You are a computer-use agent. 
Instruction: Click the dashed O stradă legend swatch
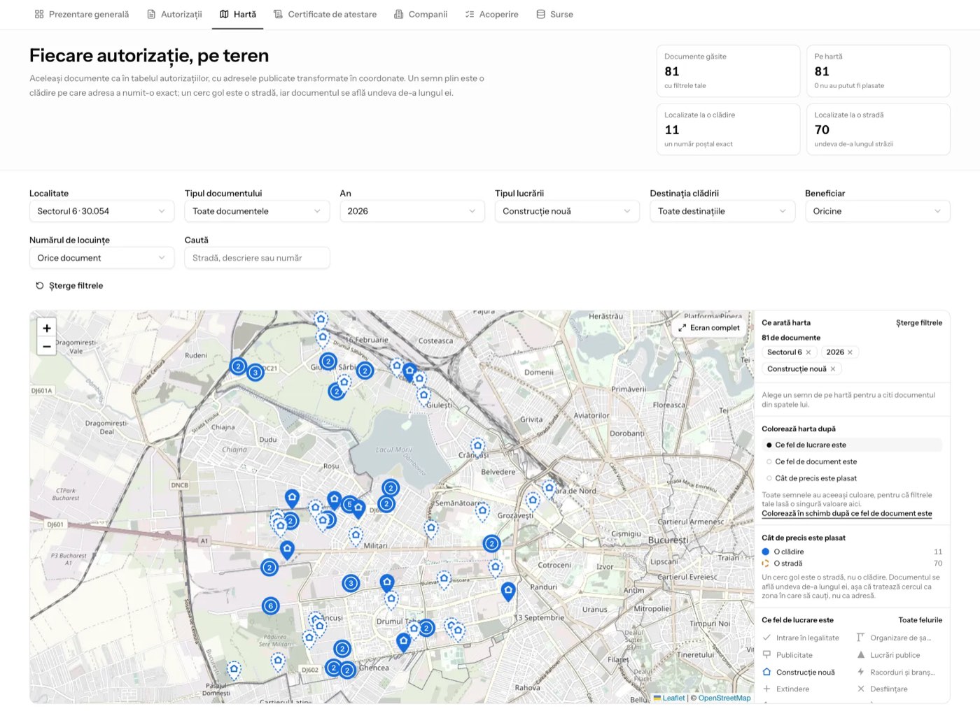point(766,563)
